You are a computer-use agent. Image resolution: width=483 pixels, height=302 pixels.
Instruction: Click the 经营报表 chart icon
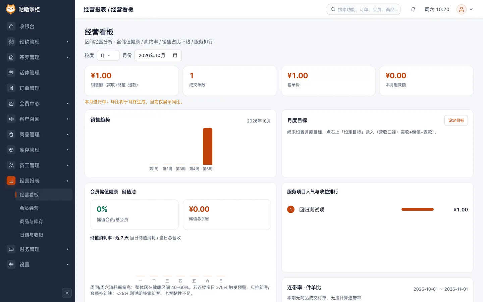(11, 181)
